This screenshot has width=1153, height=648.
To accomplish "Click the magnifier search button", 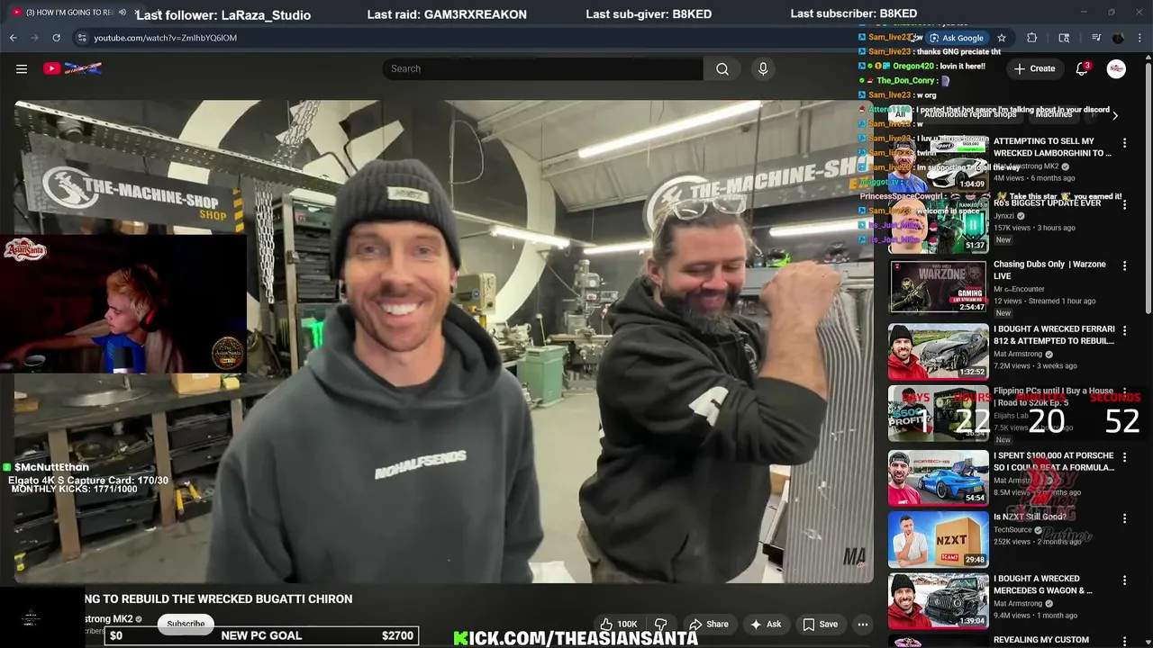I will tap(722, 68).
